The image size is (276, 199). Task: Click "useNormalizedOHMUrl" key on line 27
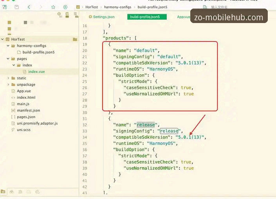click(151, 94)
